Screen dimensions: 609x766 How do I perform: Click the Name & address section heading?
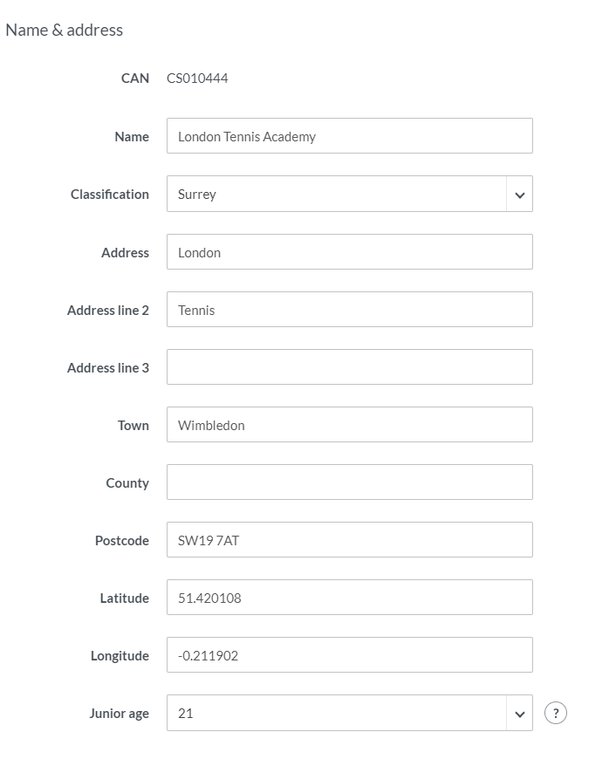click(65, 30)
